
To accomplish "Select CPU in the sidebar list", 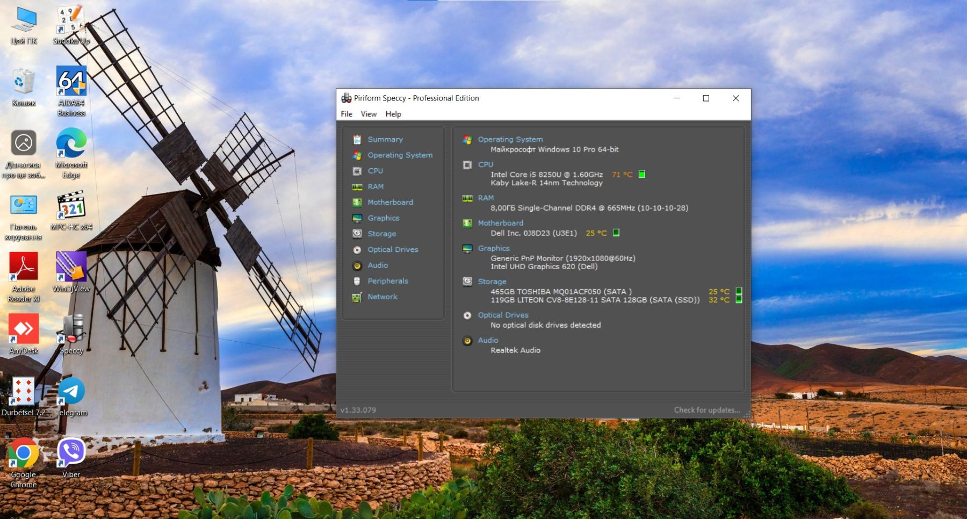I will coord(375,171).
